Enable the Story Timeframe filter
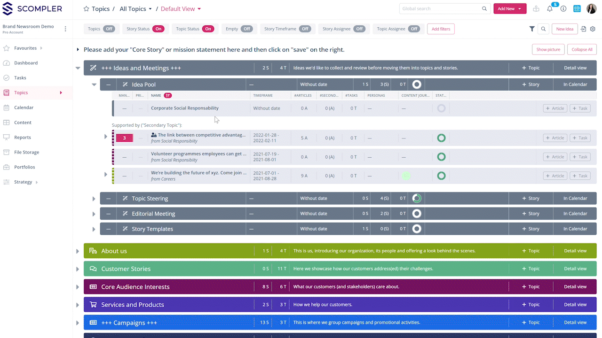The image size is (602, 338). (305, 29)
